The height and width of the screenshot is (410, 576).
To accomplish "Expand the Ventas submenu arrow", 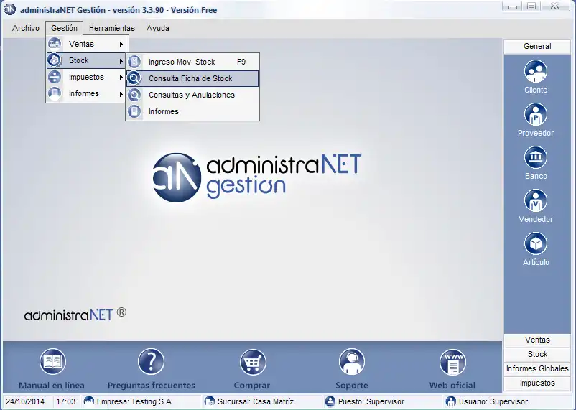I will (121, 44).
